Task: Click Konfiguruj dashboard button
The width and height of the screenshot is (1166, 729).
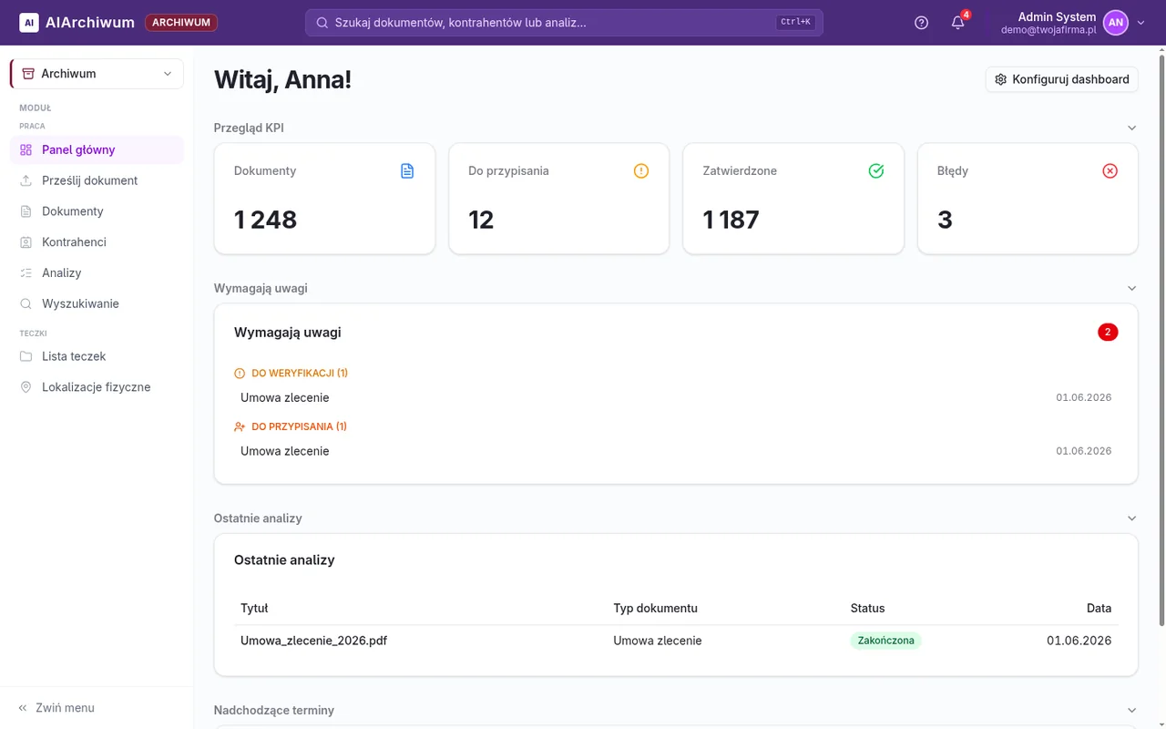Action: point(1062,79)
